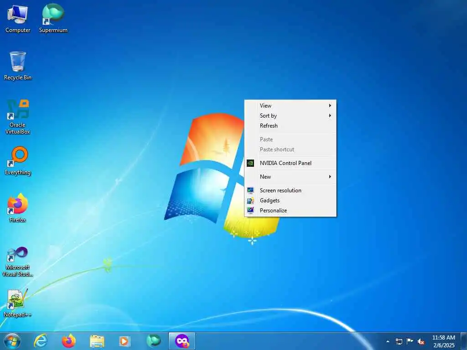
Task: Launch Firefox from the taskbar
Action: pyautogui.click(x=69, y=341)
